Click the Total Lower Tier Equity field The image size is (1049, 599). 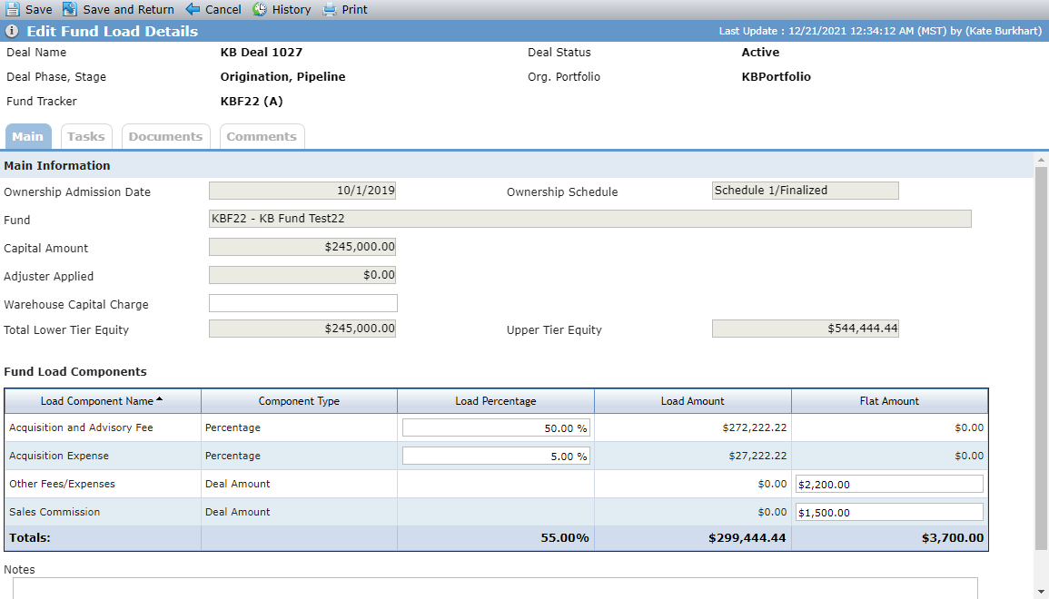(302, 329)
